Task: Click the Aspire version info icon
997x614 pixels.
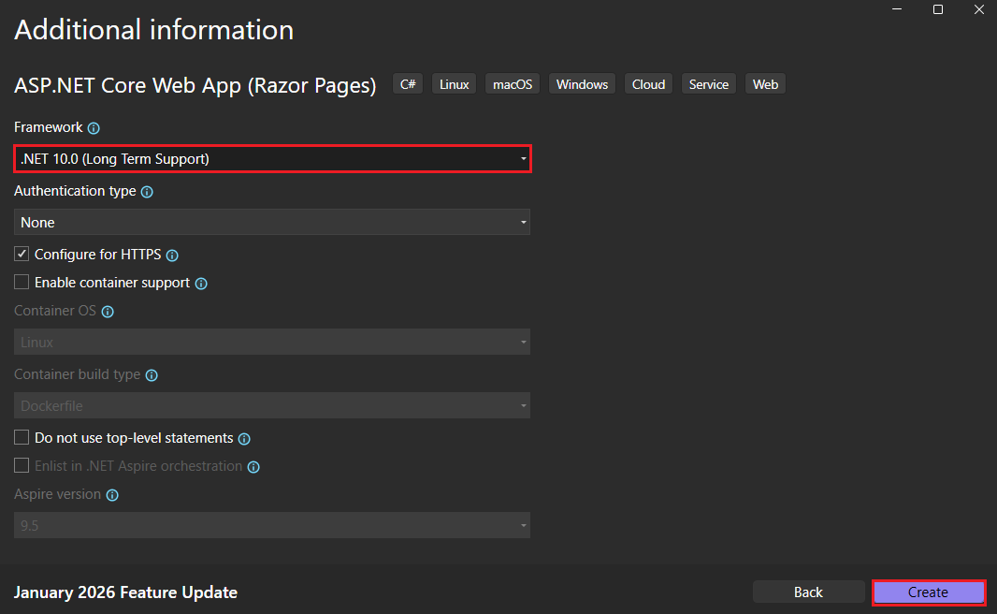Action: coord(112,495)
